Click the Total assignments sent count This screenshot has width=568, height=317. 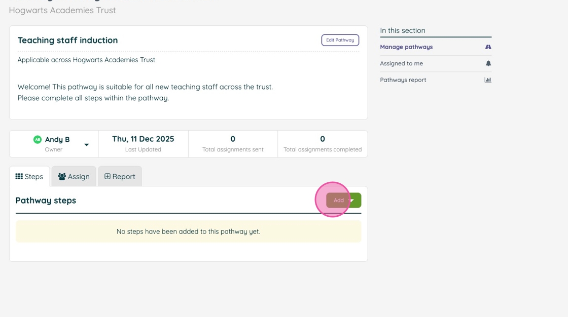pyautogui.click(x=233, y=139)
